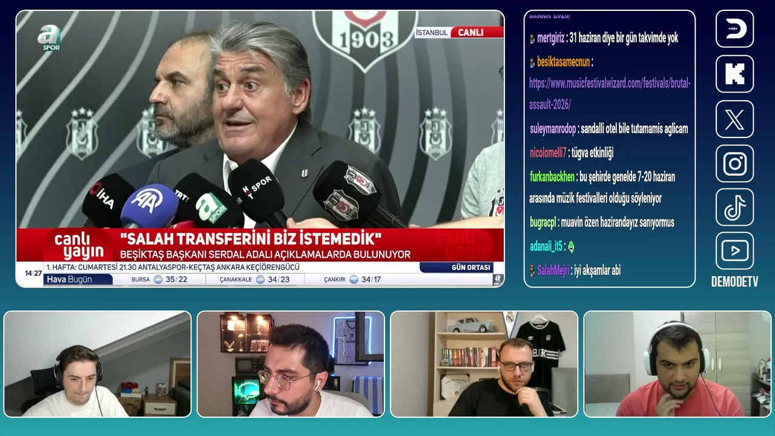Click the Bursa temperature "35 / 22"

(176, 279)
